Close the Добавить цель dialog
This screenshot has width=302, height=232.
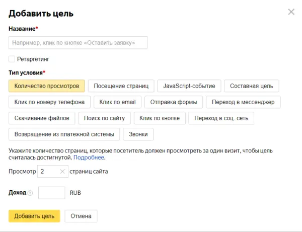pos(291,12)
